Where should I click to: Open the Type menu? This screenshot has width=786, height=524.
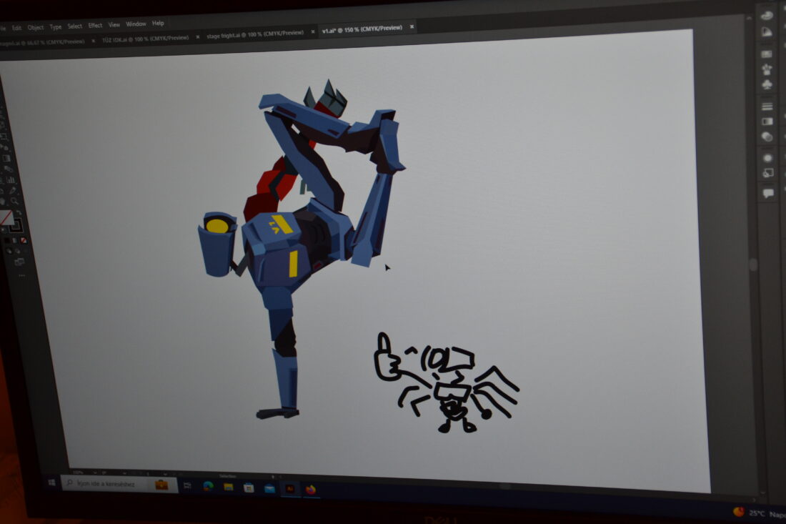pyautogui.click(x=56, y=26)
